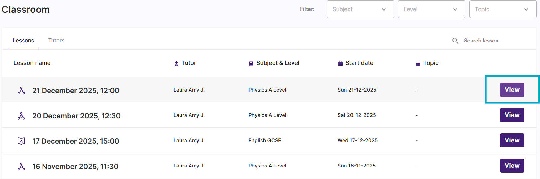Open the Subject filter dropdown
Image resolution: width=540 pixels, height=179 pixels.
pyautogui.click(x=360, y=9)
